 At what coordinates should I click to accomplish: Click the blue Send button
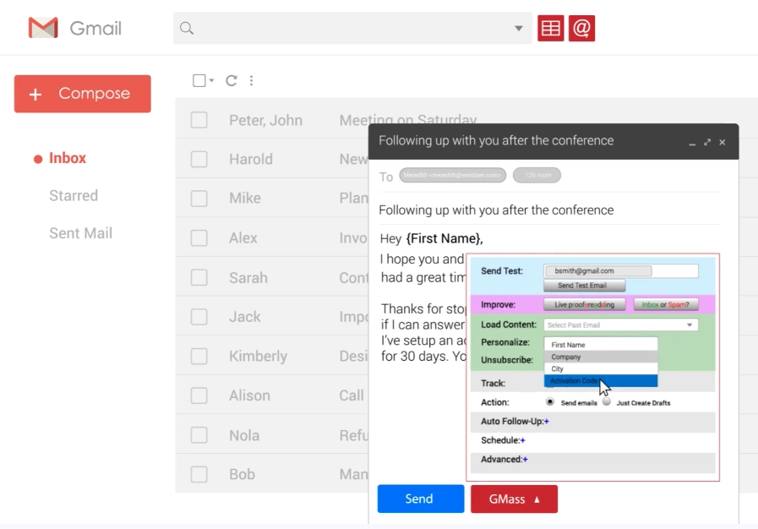coord(421,499)
